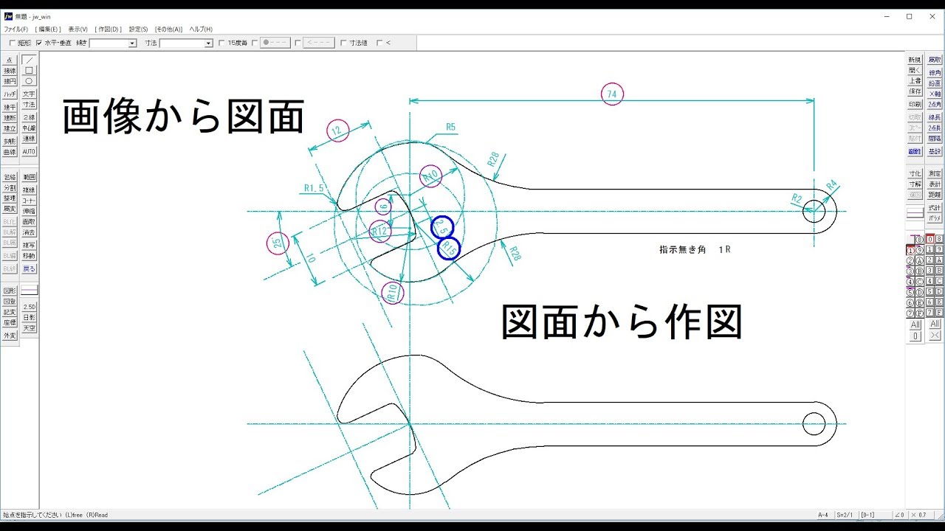Select the 複線 offset line tool
Image resolution: width=945 pixels, height=531 pixels.
[x=29, y=190]
